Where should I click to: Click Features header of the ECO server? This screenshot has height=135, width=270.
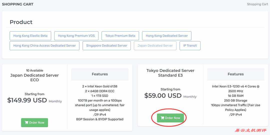[99, 74]
